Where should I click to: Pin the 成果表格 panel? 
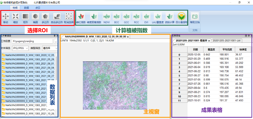pos(249,36)
